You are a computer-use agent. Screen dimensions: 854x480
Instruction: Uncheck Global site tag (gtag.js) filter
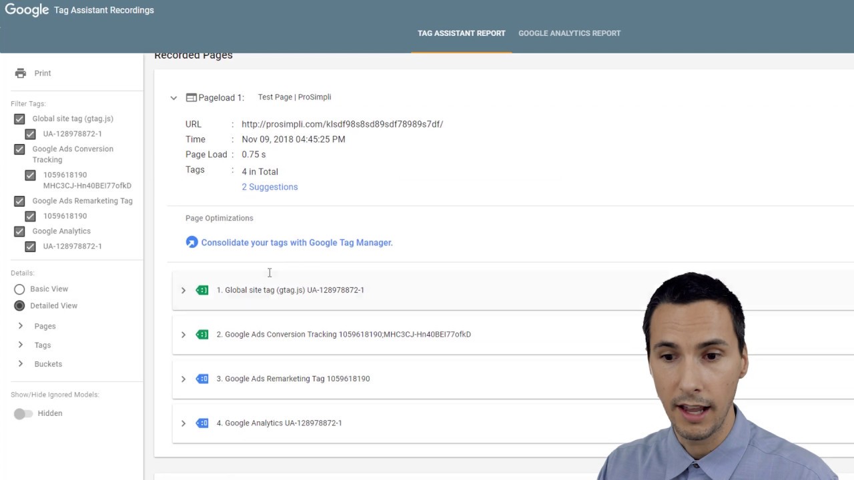19,119
